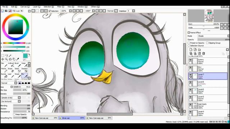Click navigator zoom out minus button
Screen dimensions: 230x129
tap(222, 24)
